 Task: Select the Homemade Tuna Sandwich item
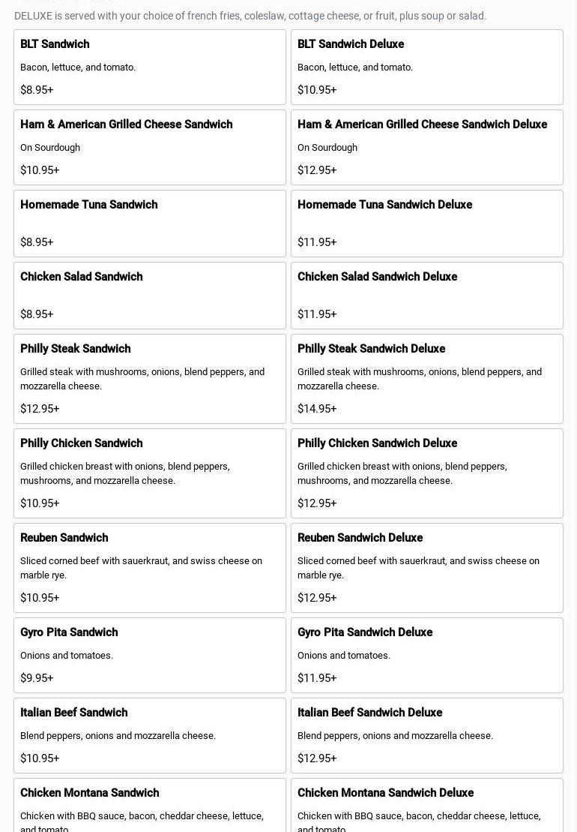[x=150, y=224]
